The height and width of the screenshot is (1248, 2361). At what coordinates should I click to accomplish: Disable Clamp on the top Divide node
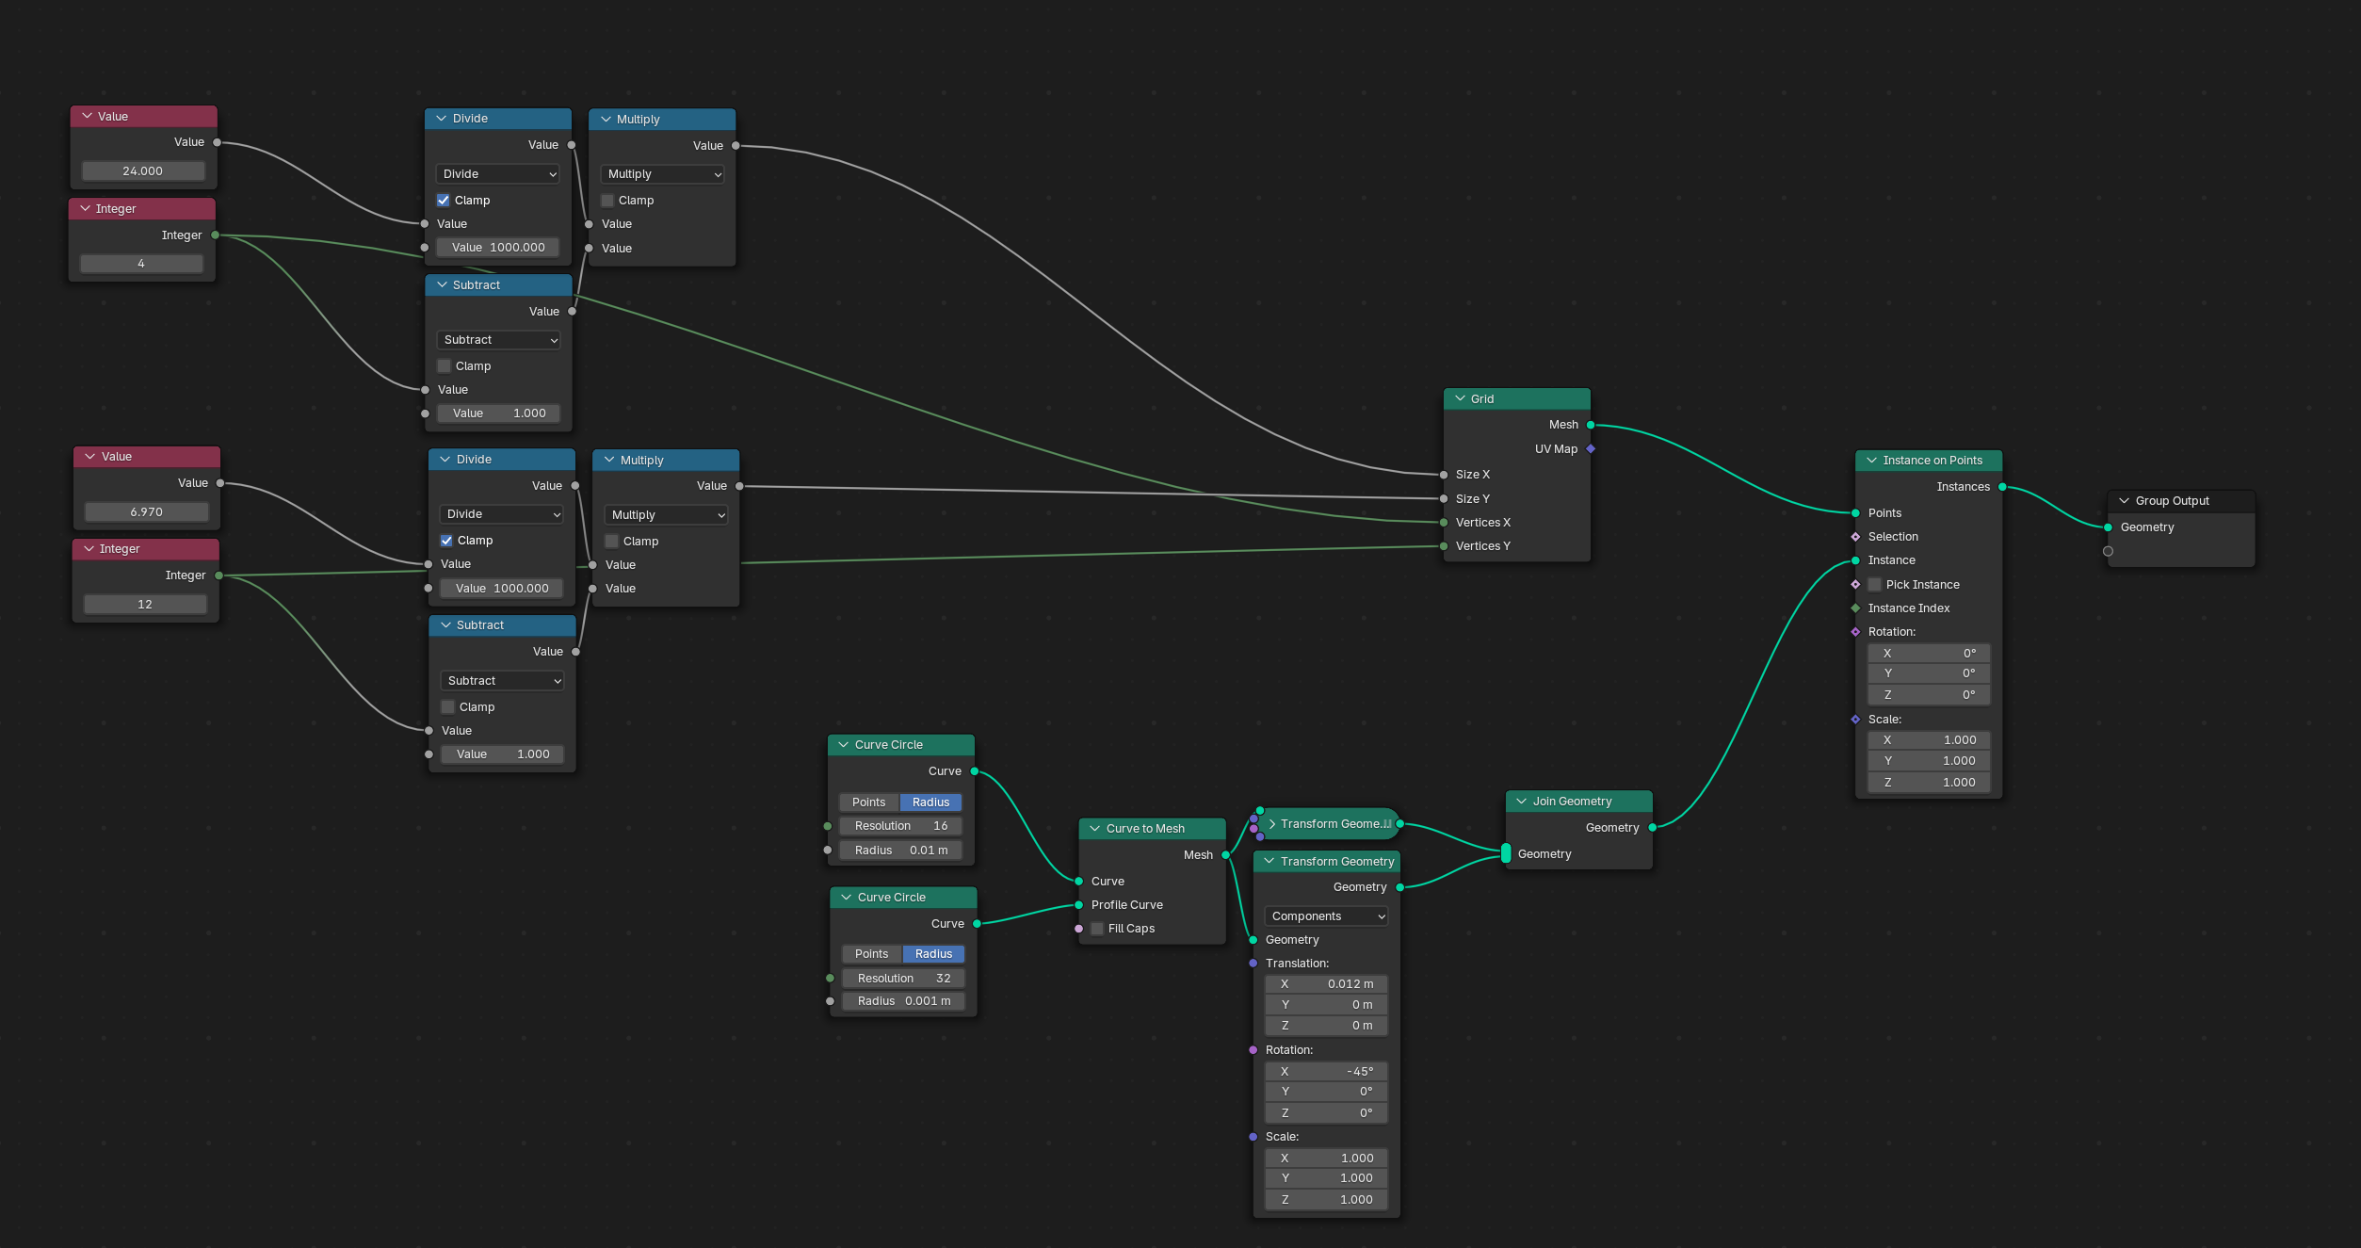(x=444, y=201)
